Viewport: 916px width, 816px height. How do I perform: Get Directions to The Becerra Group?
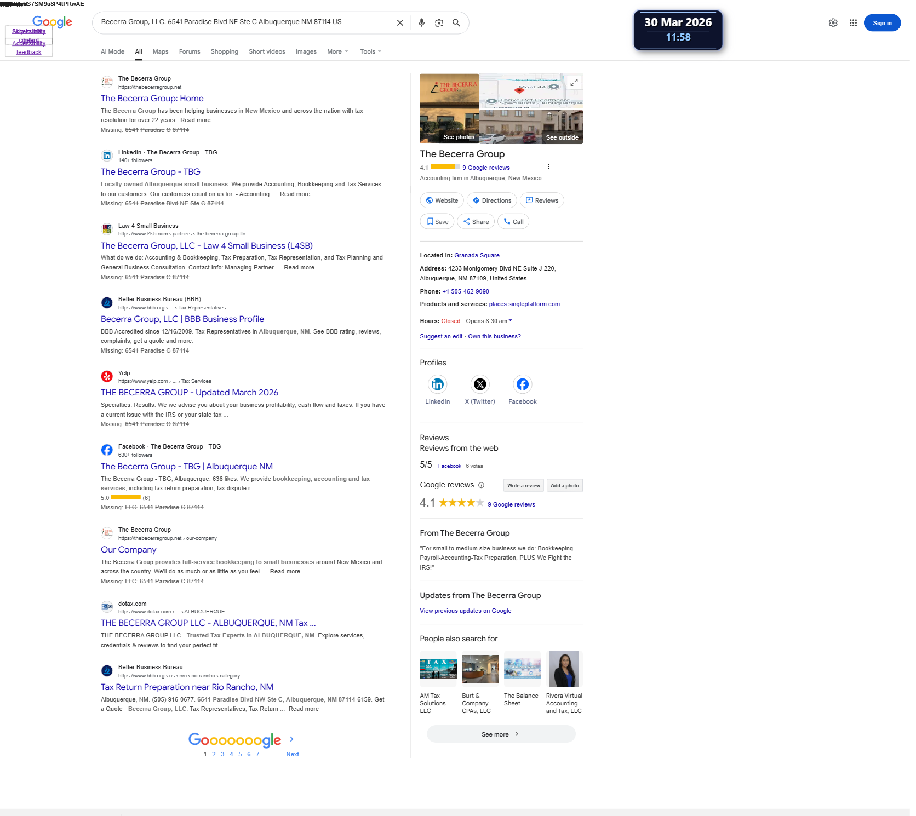(x=492, y=200)
